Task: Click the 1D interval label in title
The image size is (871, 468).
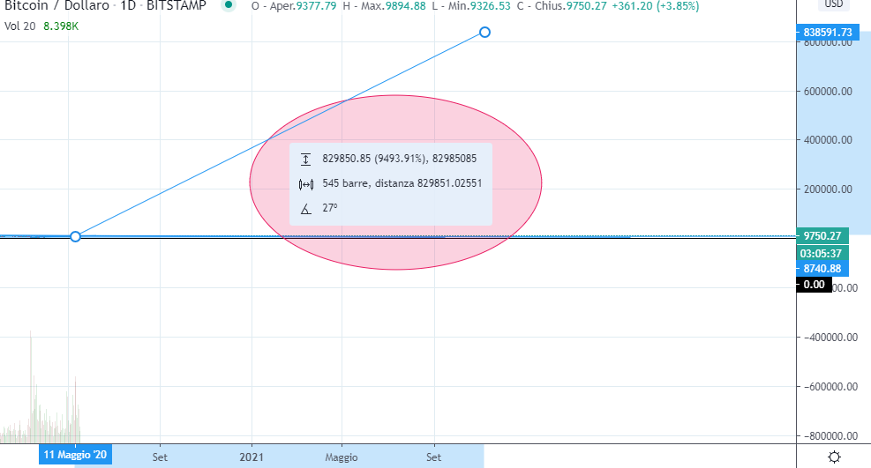Action: coord(128,5)
